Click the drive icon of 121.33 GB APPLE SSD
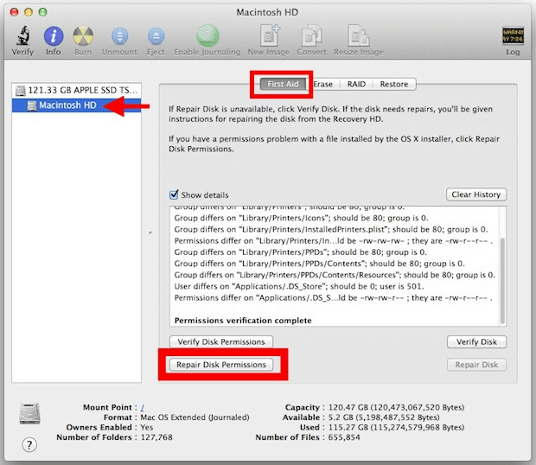 click(21, 91)
